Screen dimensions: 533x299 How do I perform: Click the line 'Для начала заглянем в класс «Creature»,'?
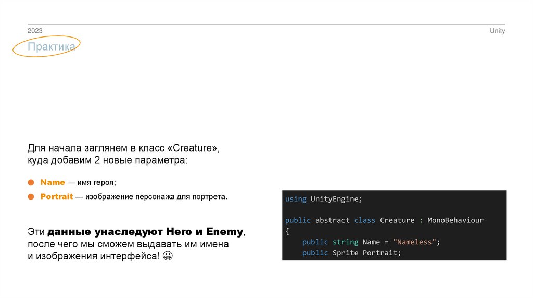click(x=124, y=148)
